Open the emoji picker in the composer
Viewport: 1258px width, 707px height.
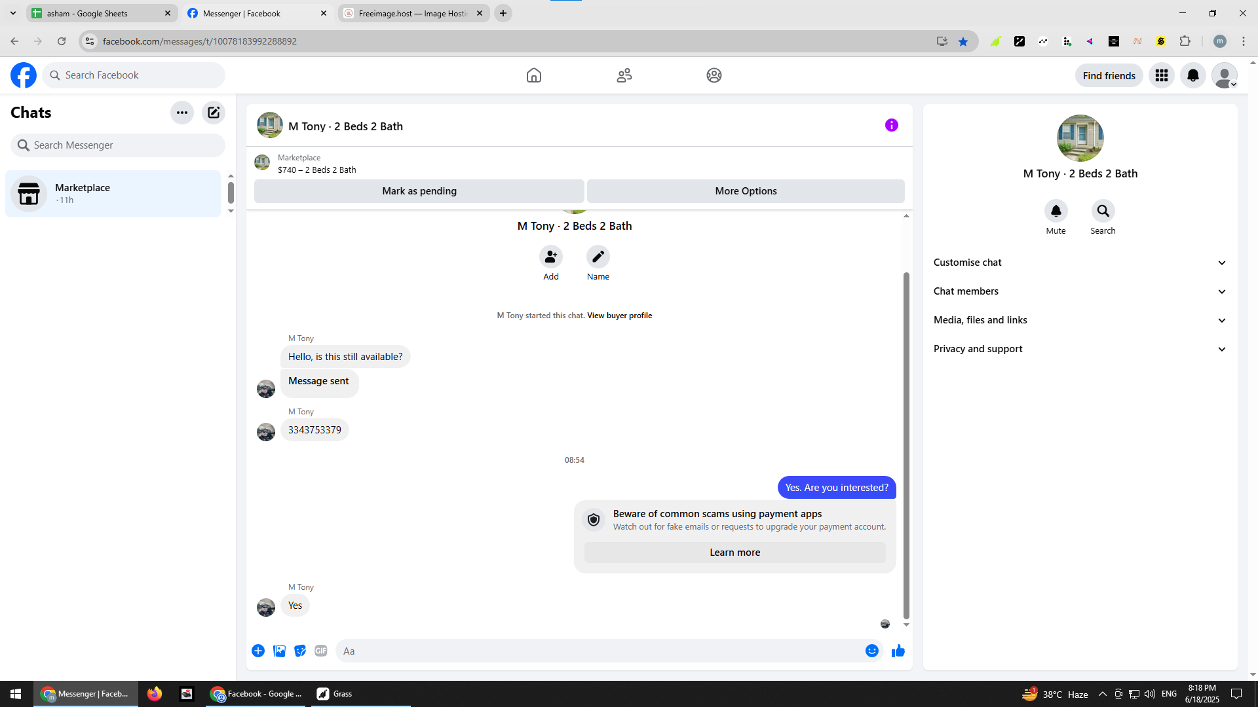point(872,651)
